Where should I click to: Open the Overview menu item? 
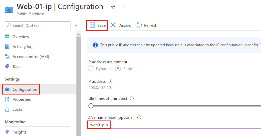coord(21,36)
